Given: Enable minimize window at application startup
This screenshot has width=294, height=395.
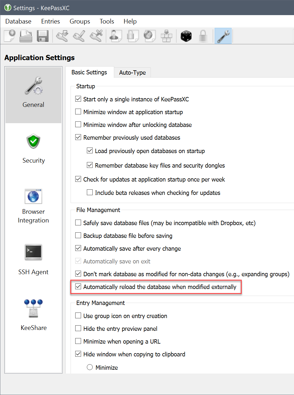Looking at the screenshot, I should [78, 112].
